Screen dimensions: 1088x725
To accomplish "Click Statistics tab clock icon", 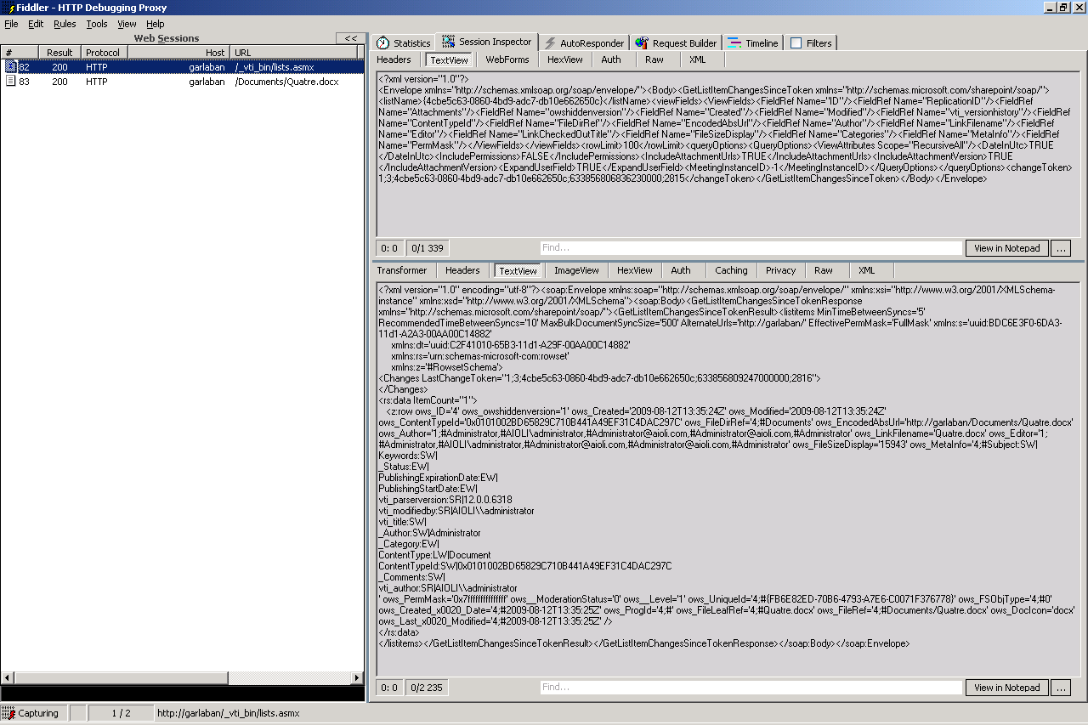I will [x=383, y=43].
